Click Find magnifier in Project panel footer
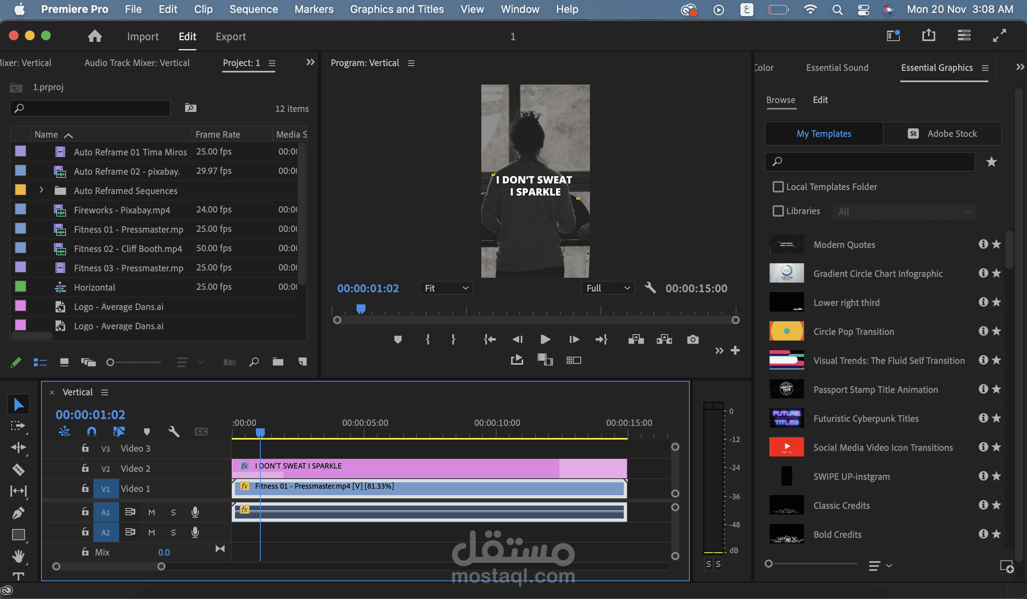This screenshot has height=599, width=1027. click(254, 361)
